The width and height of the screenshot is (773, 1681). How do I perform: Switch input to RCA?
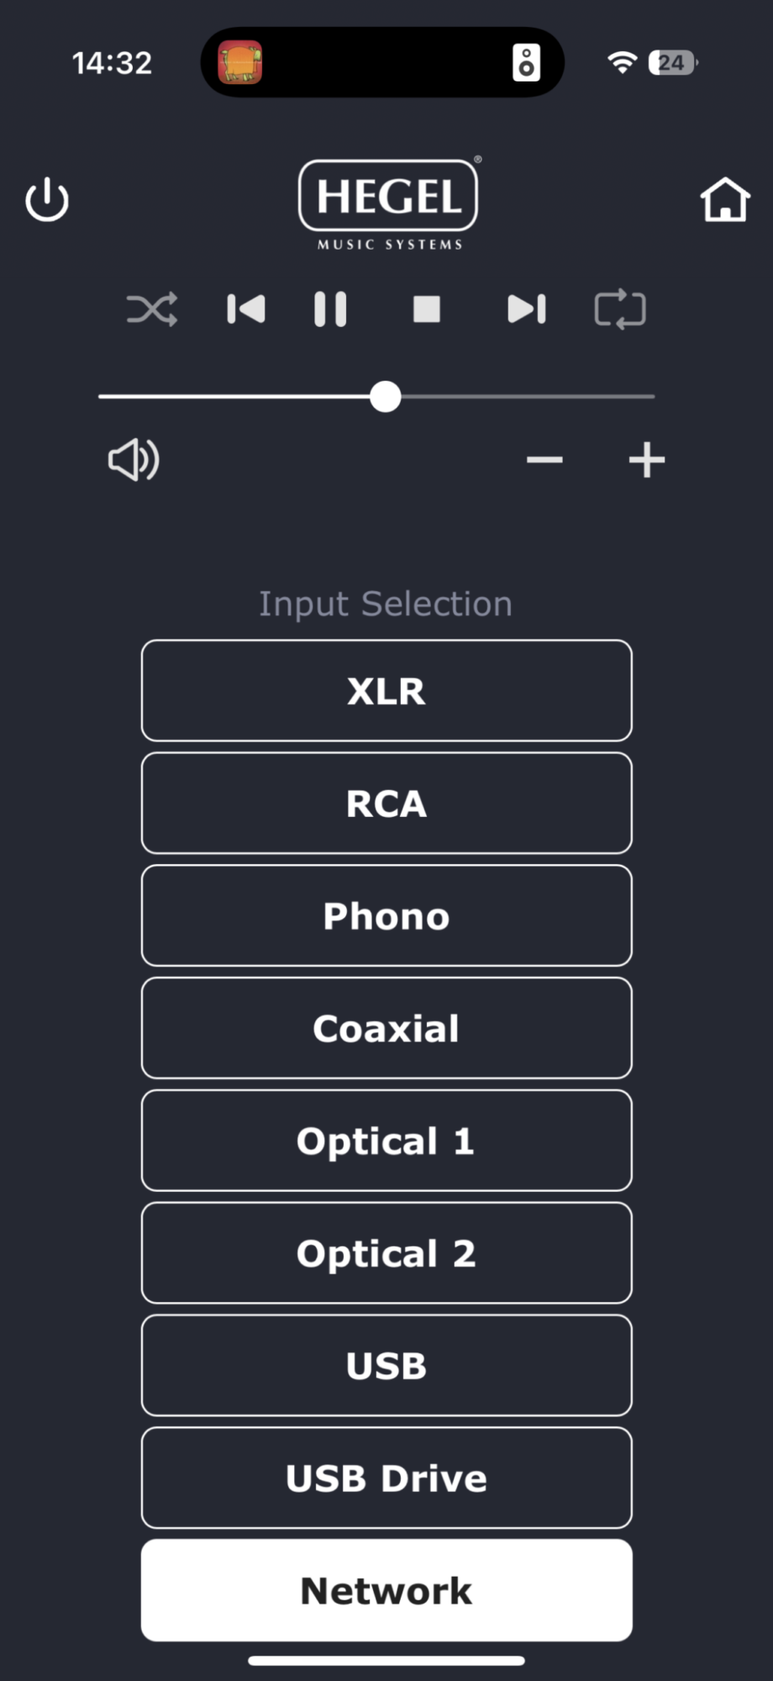click(x=386, y=804)
